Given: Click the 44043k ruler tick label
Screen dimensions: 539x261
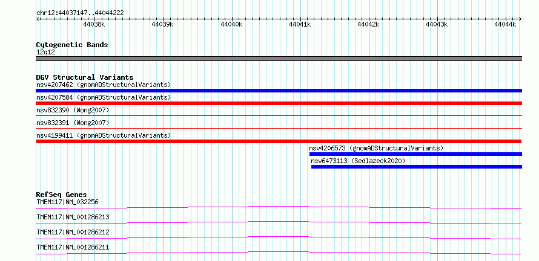Looking at the screenshot, I should pyautogui.click(x=437, y=24).
